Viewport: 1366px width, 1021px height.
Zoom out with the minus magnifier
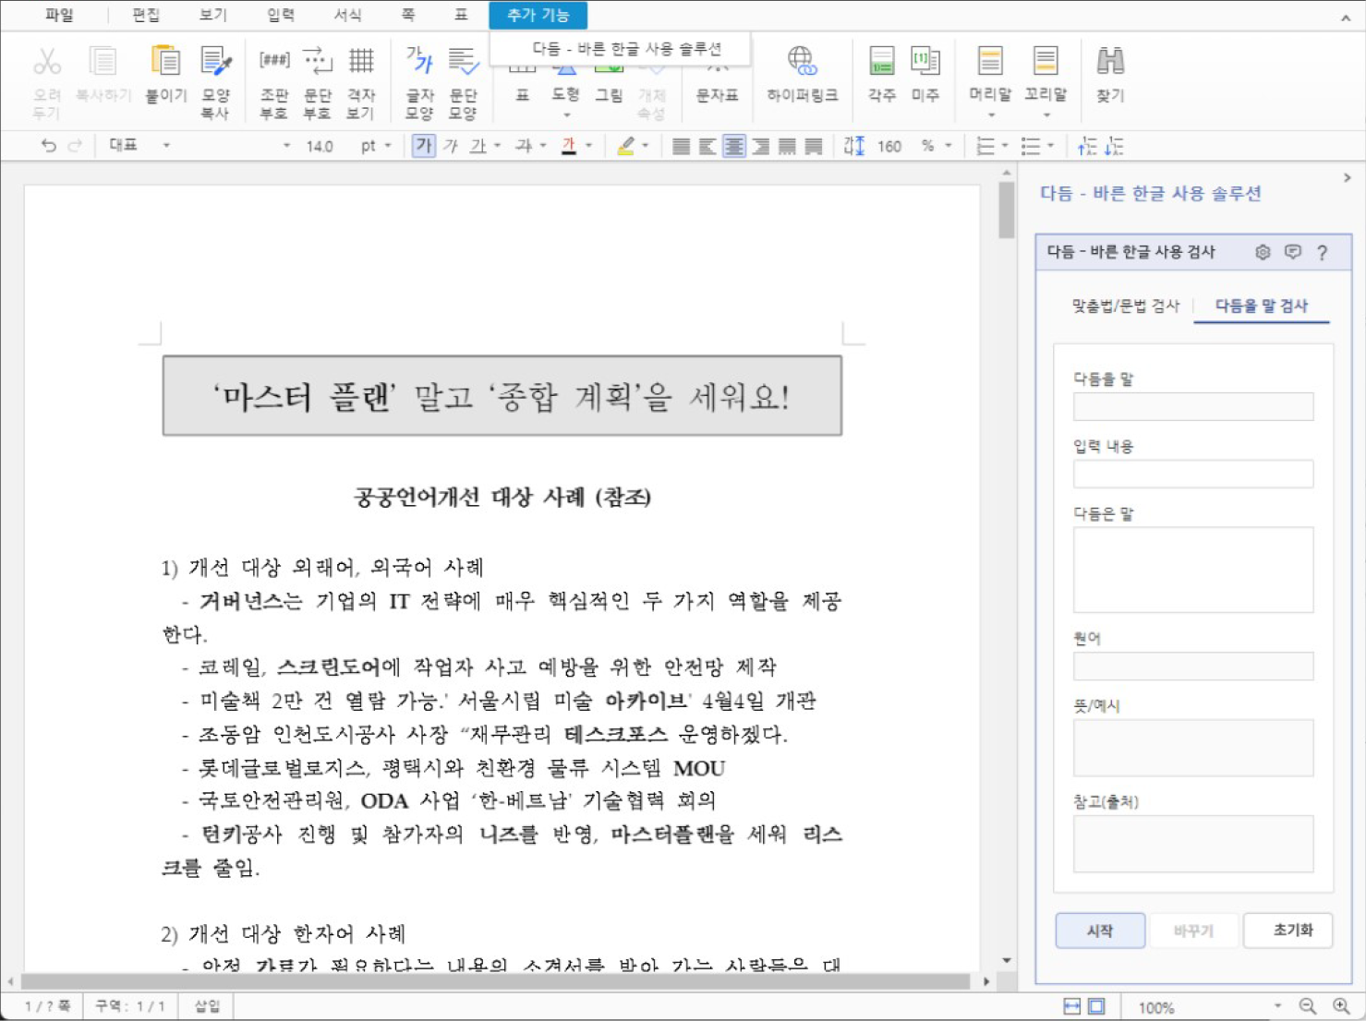pyautogui.click(x=1307, y=1006)
